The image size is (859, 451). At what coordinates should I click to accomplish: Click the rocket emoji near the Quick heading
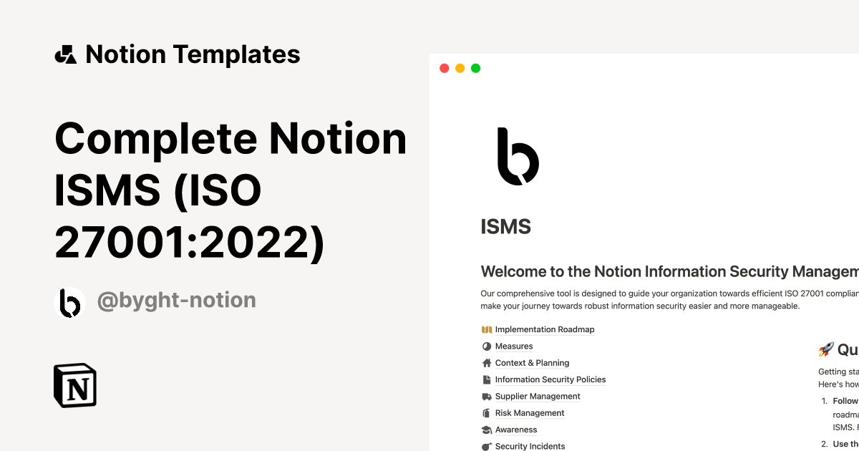coord(825,349)
